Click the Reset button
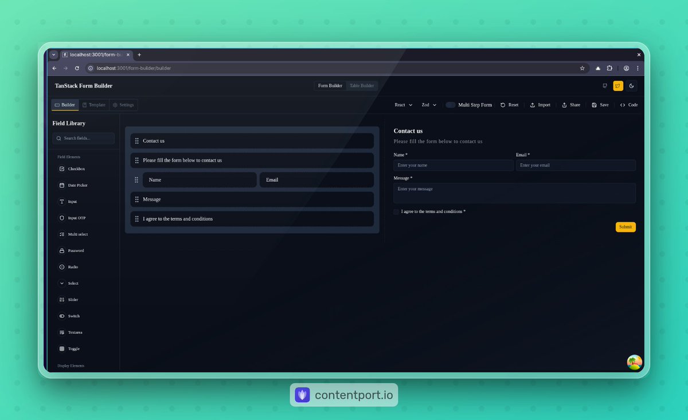 (x=509, y=105)
